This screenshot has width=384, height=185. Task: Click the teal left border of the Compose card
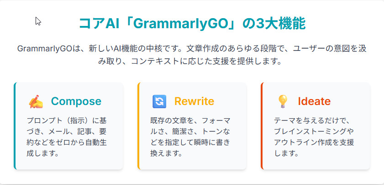coord(15,126)
